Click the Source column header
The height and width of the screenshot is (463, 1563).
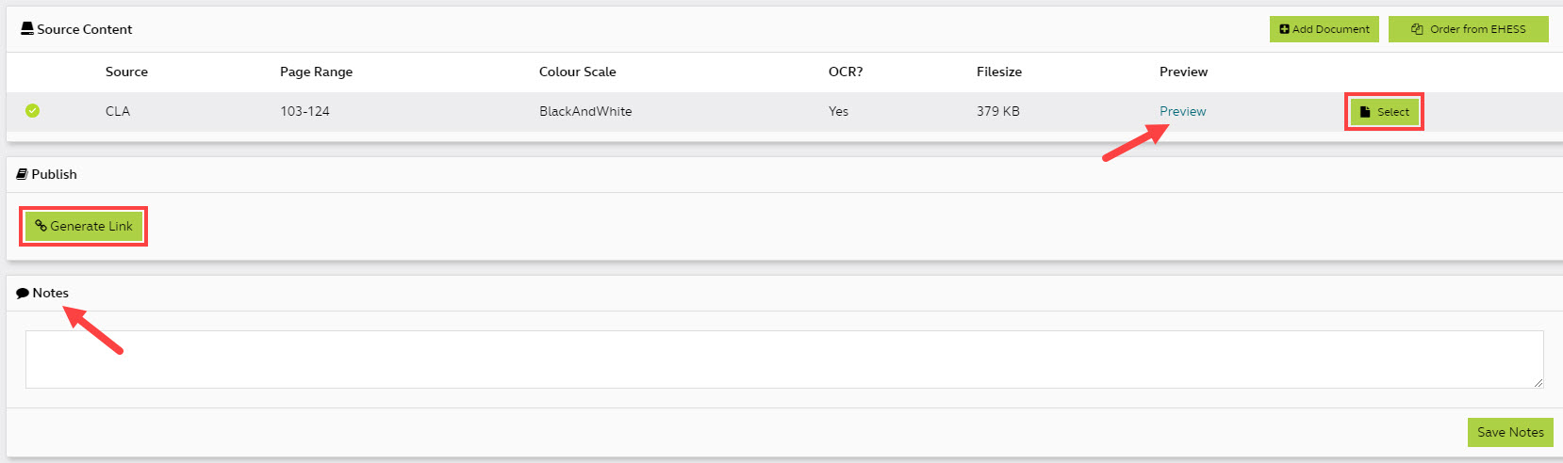[x=126, y=72]
